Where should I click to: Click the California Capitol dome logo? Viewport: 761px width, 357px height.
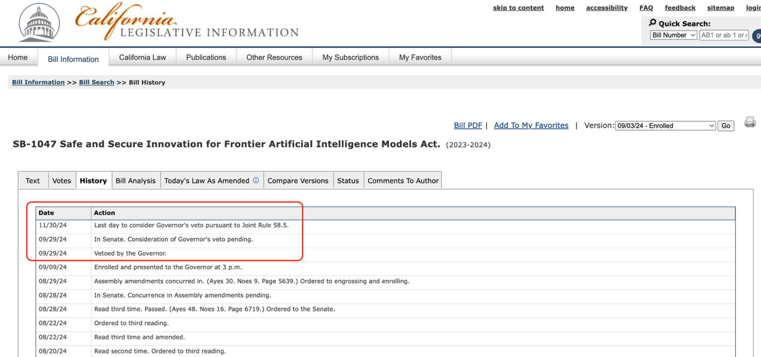point(39,23)
